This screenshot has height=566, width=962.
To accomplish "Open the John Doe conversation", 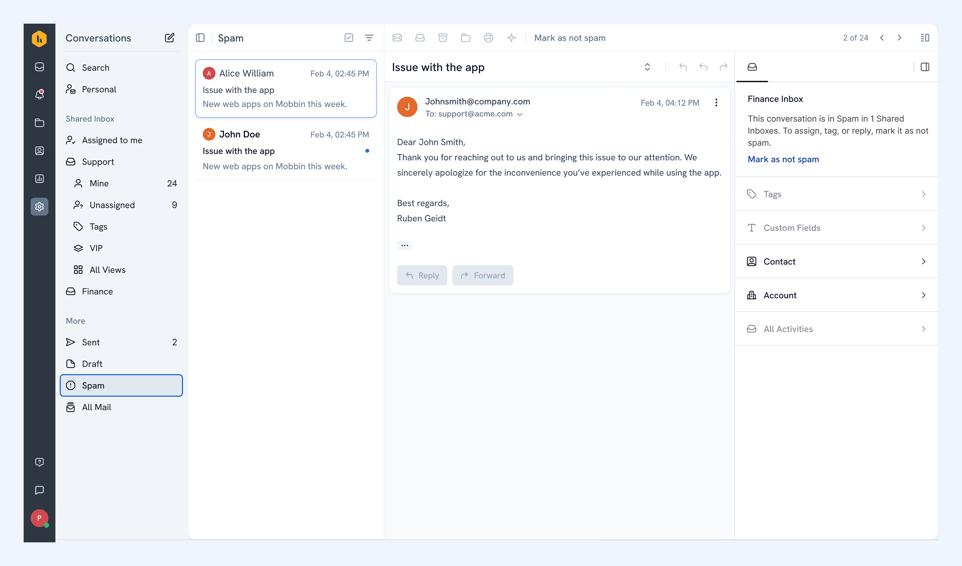I will coord(286,150).
